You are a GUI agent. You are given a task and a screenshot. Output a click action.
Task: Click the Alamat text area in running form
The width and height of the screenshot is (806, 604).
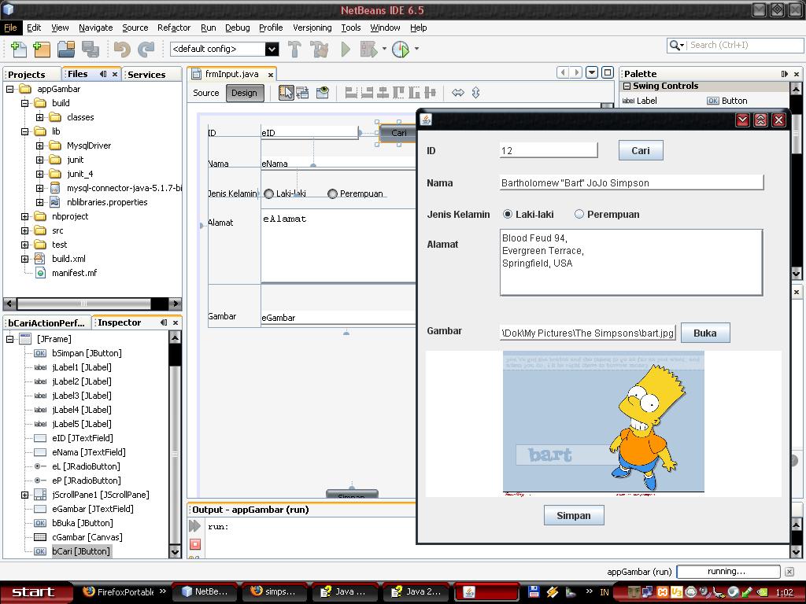point(631,263)
